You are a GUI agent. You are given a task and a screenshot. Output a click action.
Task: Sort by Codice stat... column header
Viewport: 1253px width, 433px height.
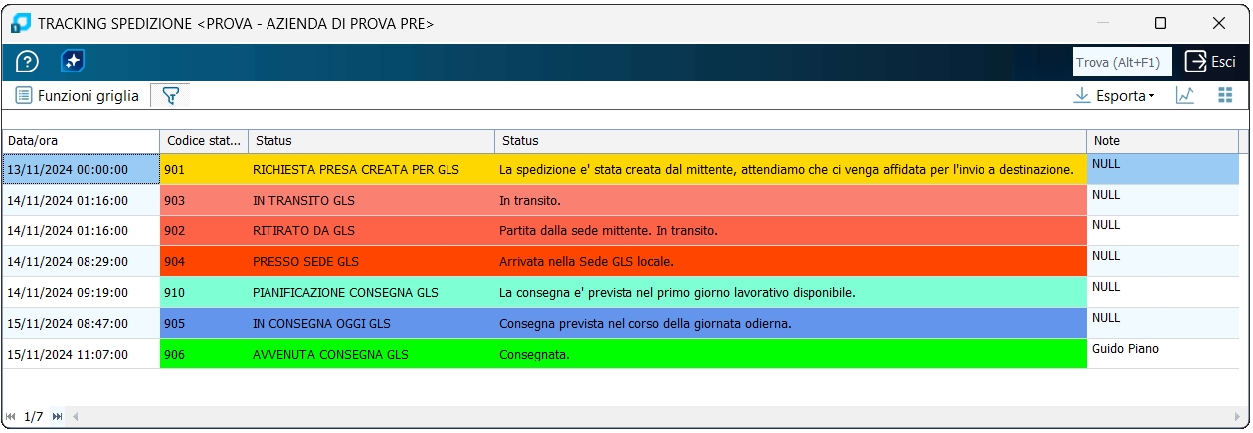point(204,141)
